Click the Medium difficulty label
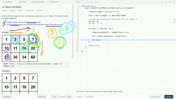The width and height of the screenshot is (176, 99). (5, 10)
